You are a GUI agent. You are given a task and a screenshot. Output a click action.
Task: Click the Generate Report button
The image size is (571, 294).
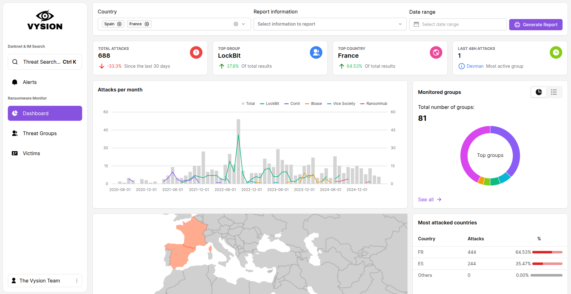click(535, 25)
